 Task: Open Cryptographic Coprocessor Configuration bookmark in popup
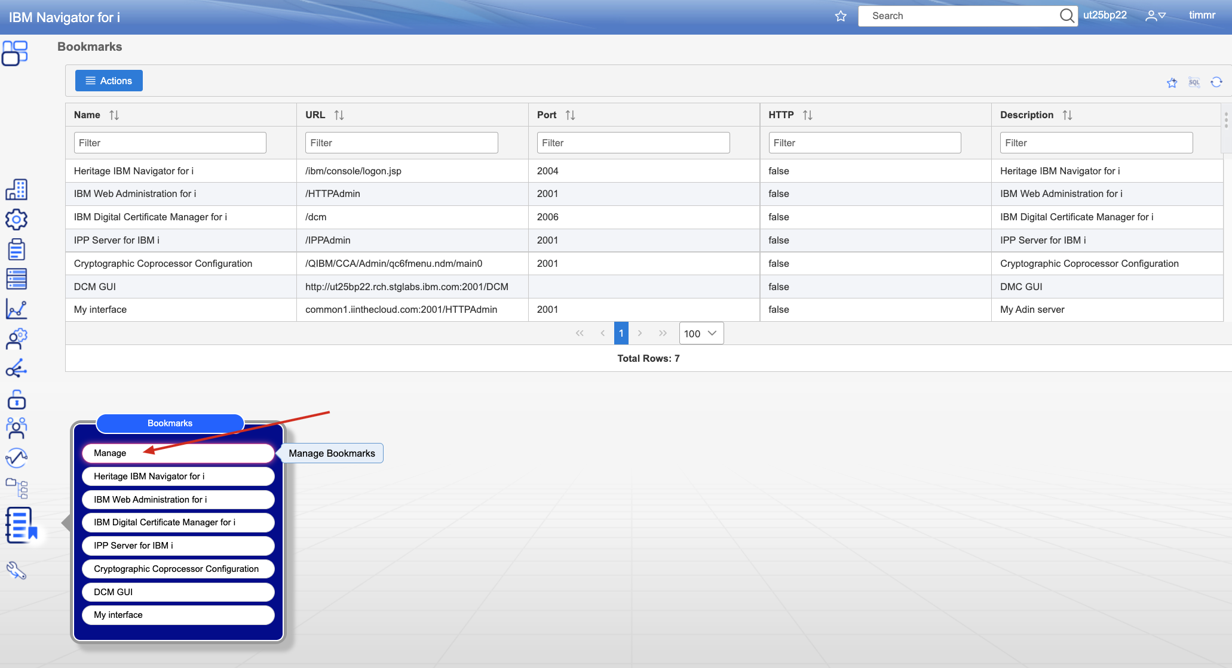pyautogui.click(x=178, y=569)
